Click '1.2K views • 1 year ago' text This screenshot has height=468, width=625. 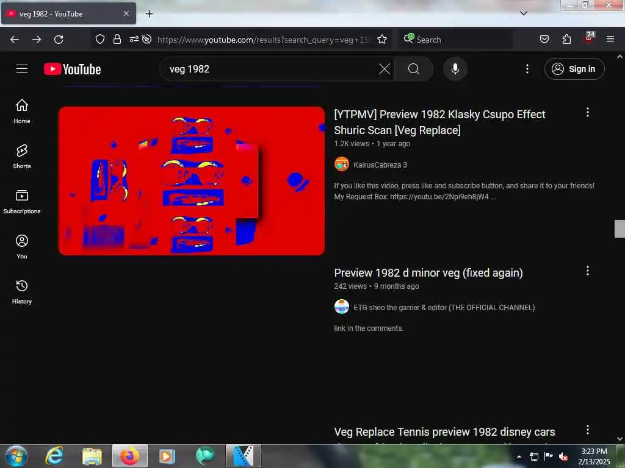(x=372, y=144)
